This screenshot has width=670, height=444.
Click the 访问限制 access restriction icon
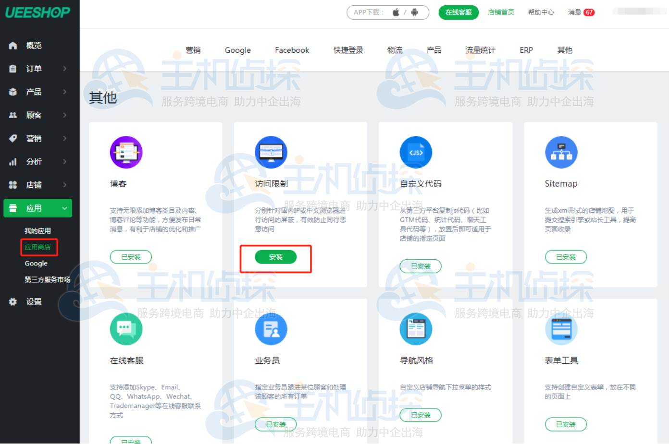pos(271,153)
